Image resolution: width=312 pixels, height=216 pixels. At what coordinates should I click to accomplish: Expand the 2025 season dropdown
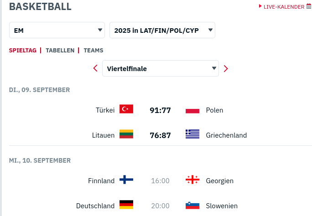tap(162, 31)
